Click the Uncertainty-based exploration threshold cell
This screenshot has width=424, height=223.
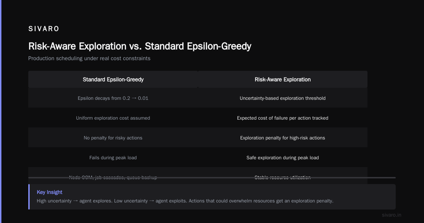tap(283, 98)
